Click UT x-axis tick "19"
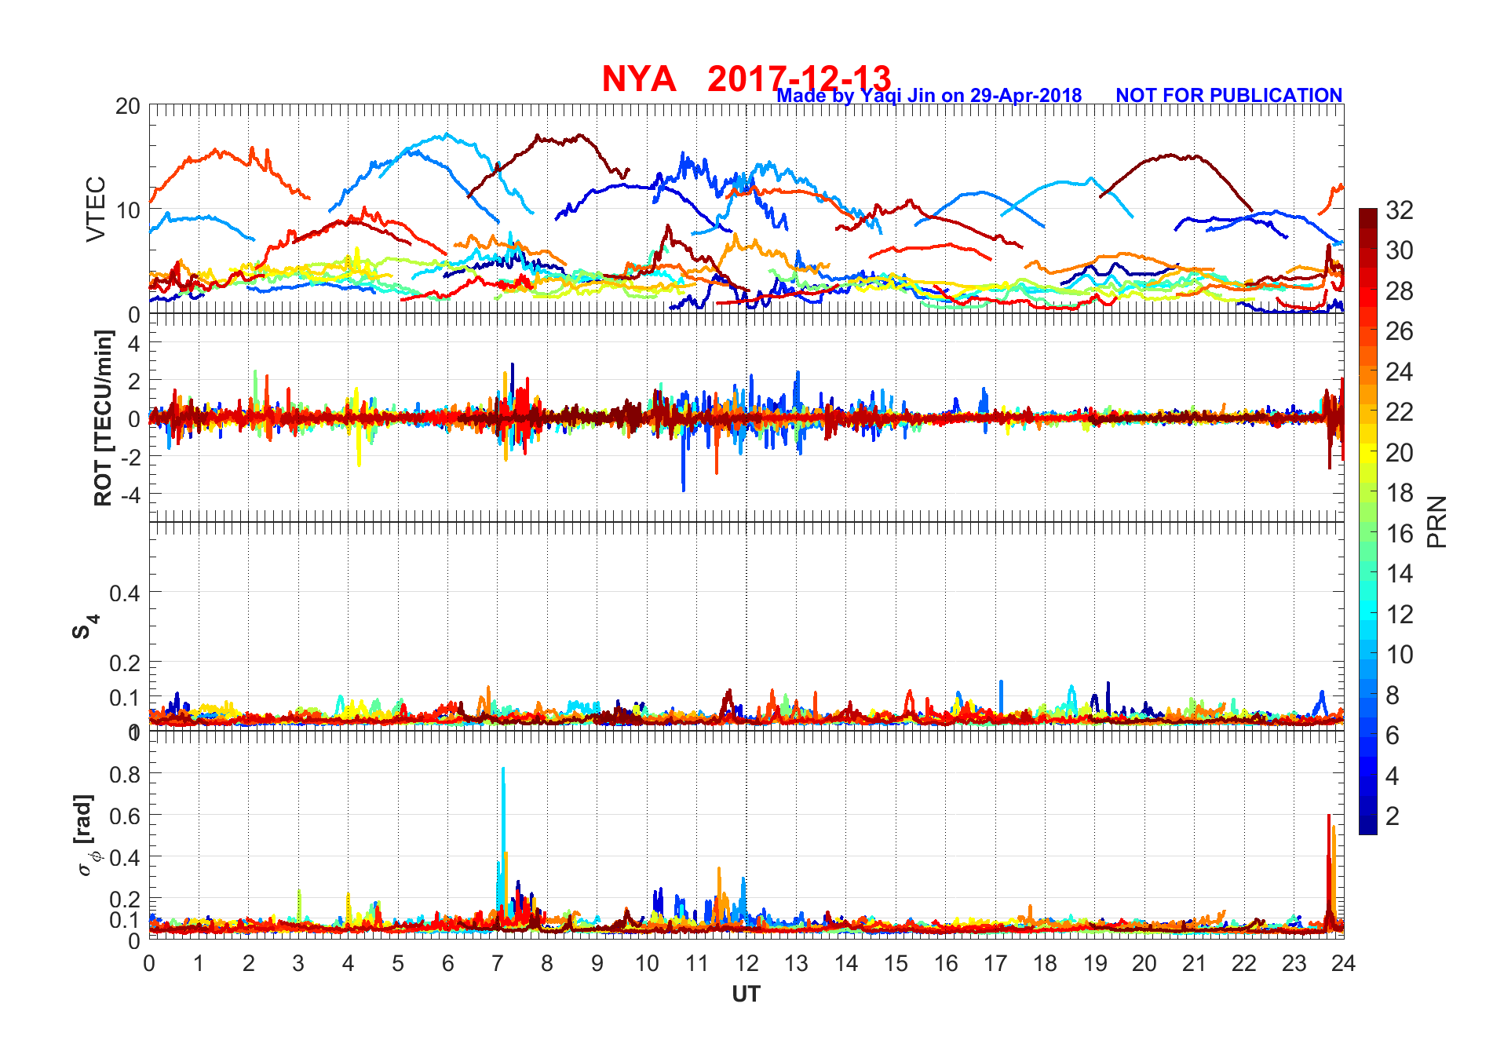The image size is (1493, 1044). (x=1094, y=963)
